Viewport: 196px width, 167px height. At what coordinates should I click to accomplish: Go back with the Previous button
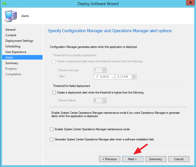[110, 159]
